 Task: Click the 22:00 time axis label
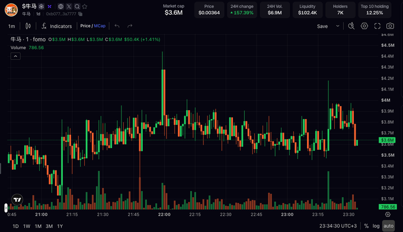click(x=164, y=214)
